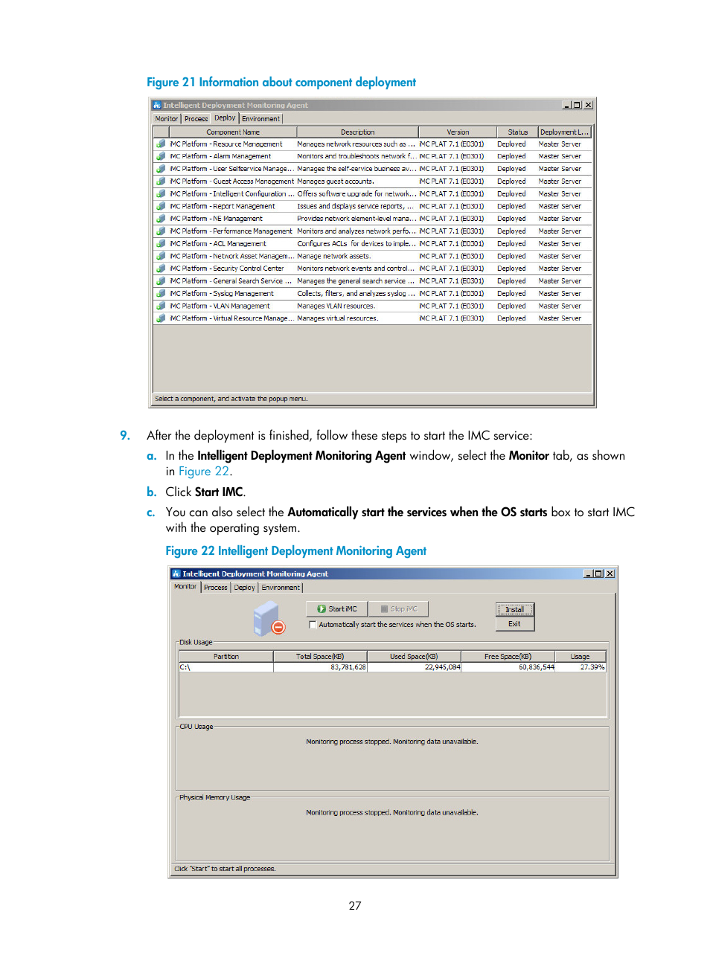Select the 22,945,084 used space value
Image resolution: width=710 pixels, height=964 pixels.
point(415,667)
